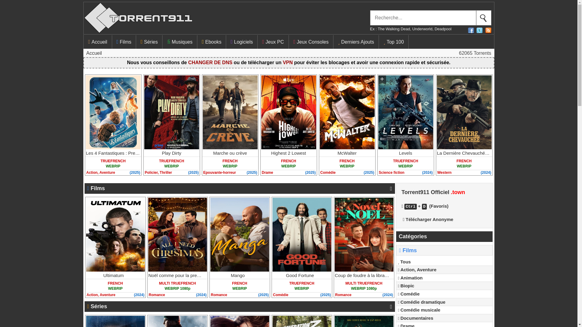This screenshot has height=327, width=582.
Task: Open the Ultimatum poster
Action: pyautogui.click(x=115, y=235)
